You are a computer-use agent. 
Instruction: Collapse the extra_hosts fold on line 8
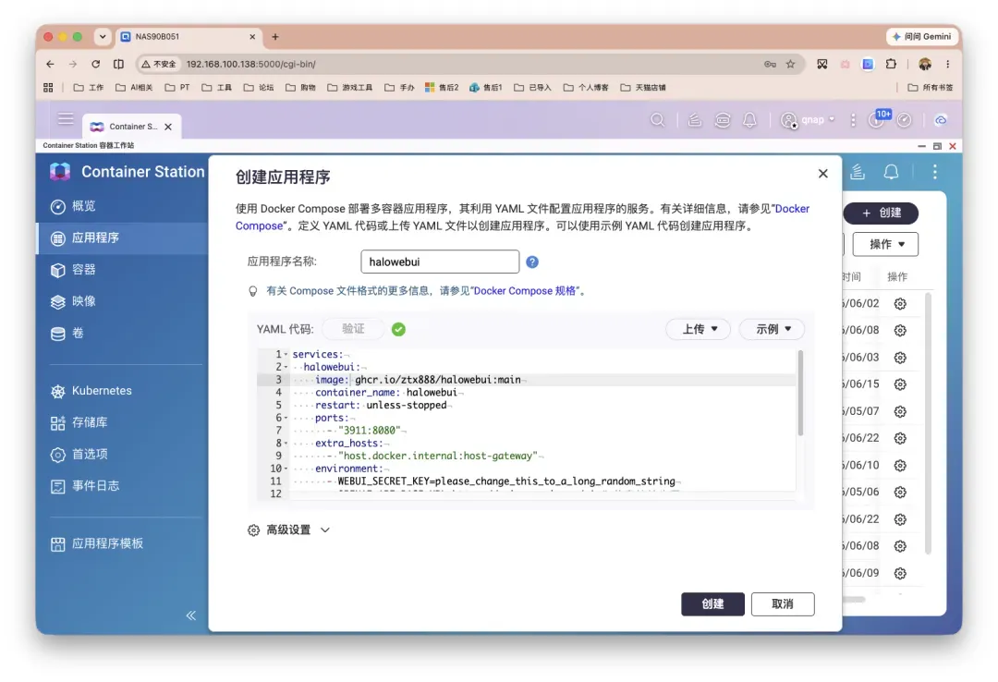(286, 444)
